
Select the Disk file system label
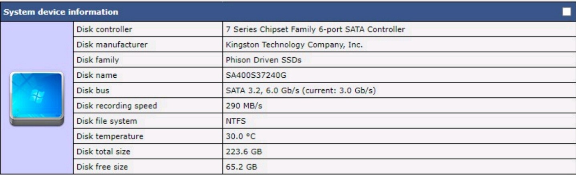click(x=107, y=121)
